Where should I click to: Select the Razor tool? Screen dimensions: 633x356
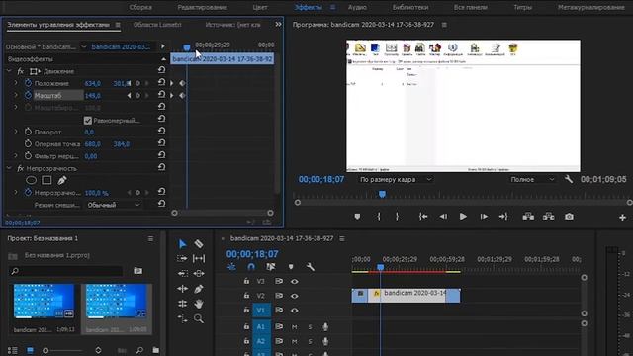click(x=199, y=244)
